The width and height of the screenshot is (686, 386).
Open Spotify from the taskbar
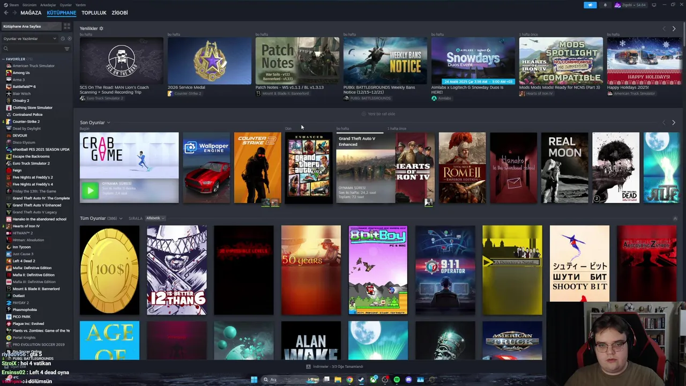coord(397,380)
